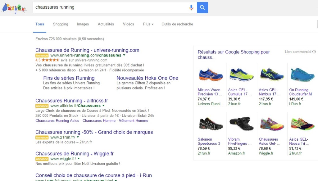This screenshot has height=181, width=318.
Task: Click www.univers-running.com/chaussures URL text
Action: point(86,55)
